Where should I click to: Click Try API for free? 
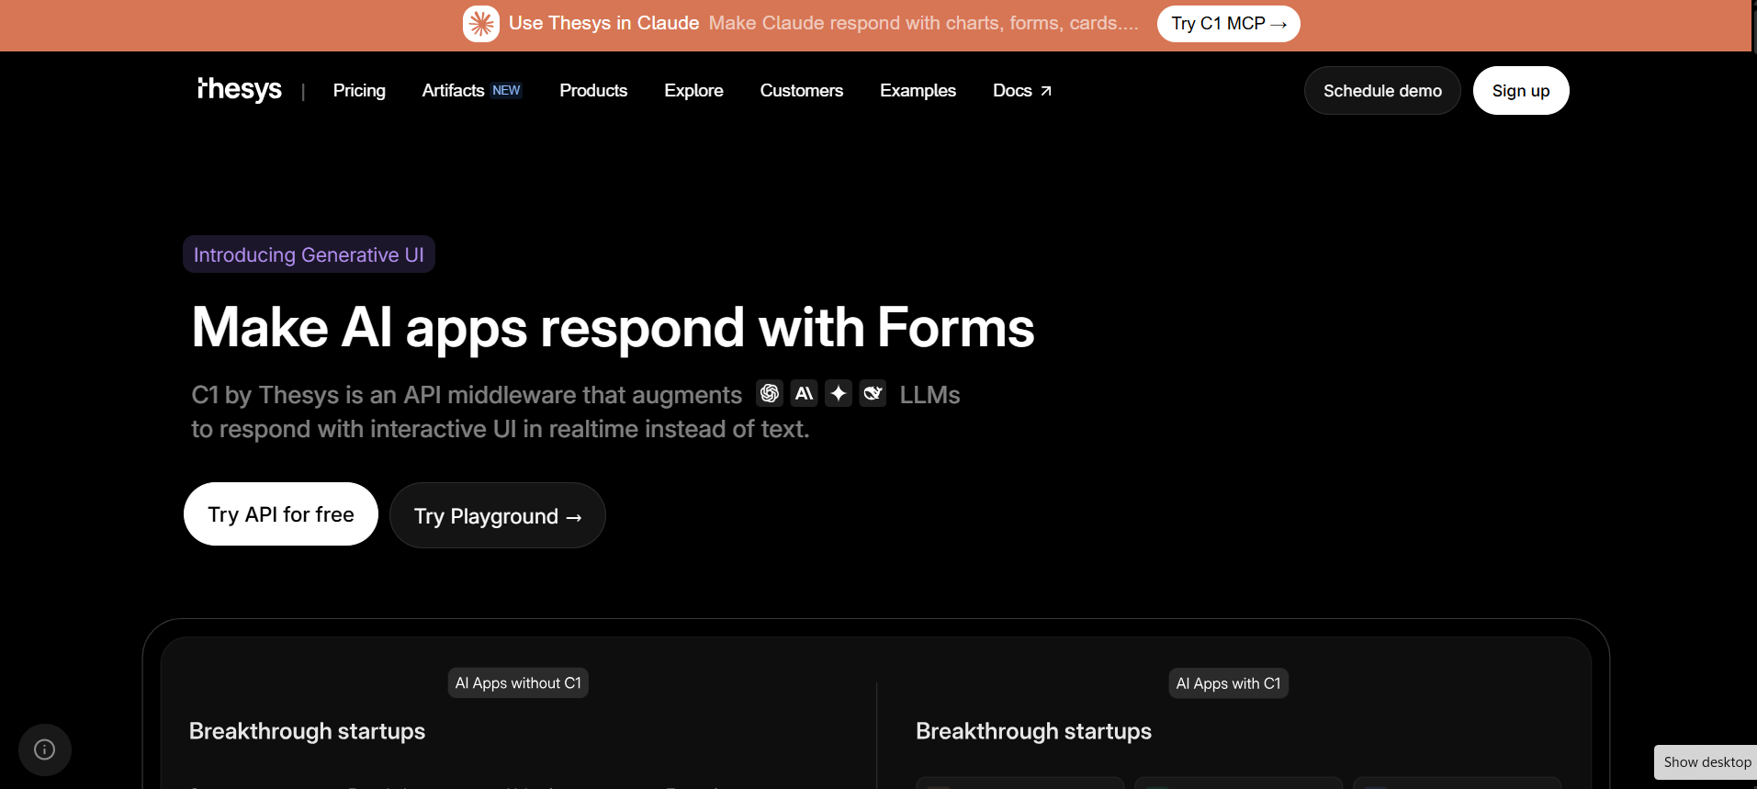pyautogui.click(x=281, y=514)
